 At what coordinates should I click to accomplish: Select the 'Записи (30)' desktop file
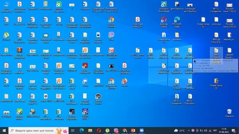(x=46, y=98)
